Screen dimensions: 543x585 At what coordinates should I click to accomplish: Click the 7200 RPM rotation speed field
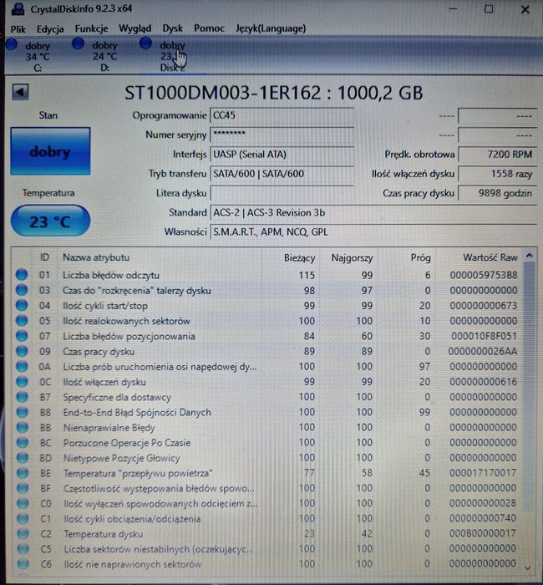[x=497, y=154]
